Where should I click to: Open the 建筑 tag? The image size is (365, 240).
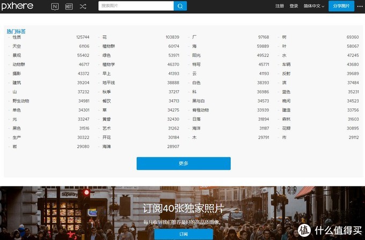click(17, 83)
